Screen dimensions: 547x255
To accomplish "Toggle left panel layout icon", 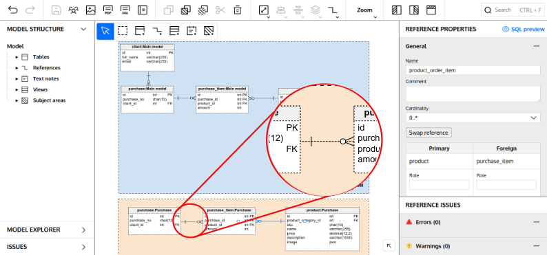I will (x=397, y=10).
